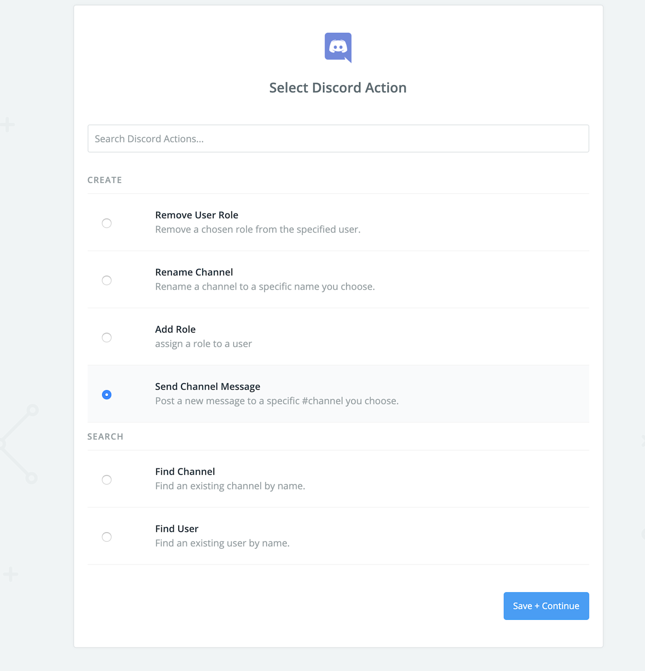Click the "Add Role" title text
The height and width of the screenshot is (671, 645).
pyautogui.click(x=176, y=329)
